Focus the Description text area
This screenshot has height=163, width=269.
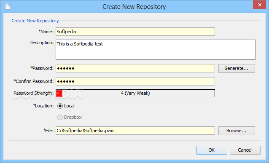(156, 50)
